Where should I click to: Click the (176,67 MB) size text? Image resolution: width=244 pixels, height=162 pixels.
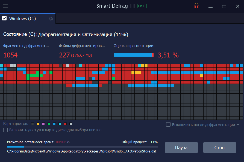click(81, 55)
